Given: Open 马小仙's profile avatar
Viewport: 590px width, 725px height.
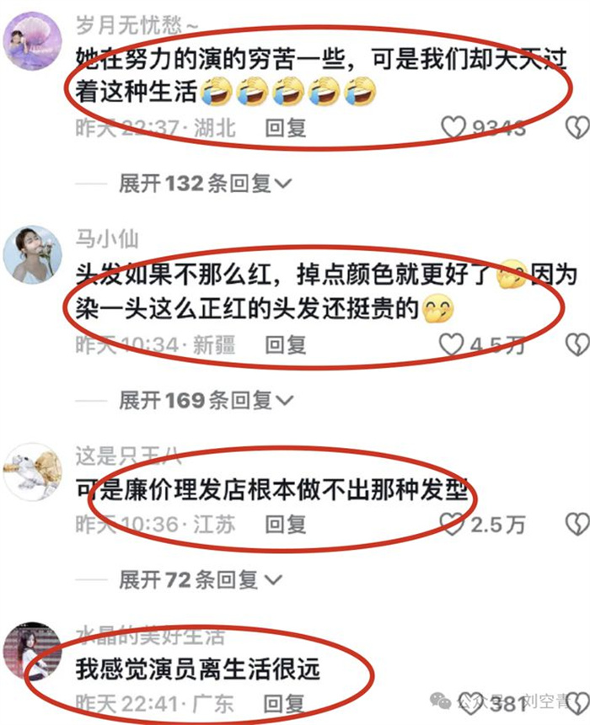Looking at the screenshot, I should pyautogui.click(x=32, y=254).
